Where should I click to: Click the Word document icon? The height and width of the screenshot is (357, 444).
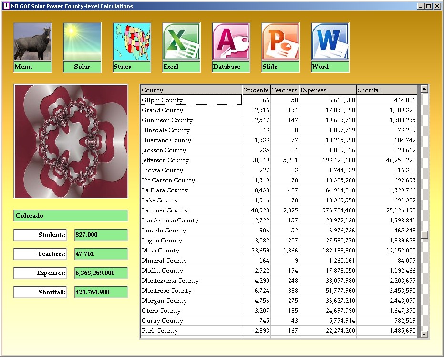click(330, 42)
